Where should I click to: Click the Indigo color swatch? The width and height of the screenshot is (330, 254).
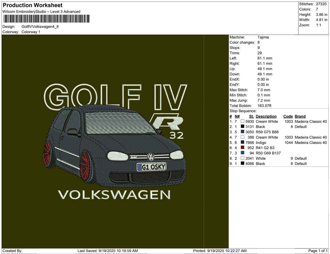pyautogui.click(x=243, y=143)
